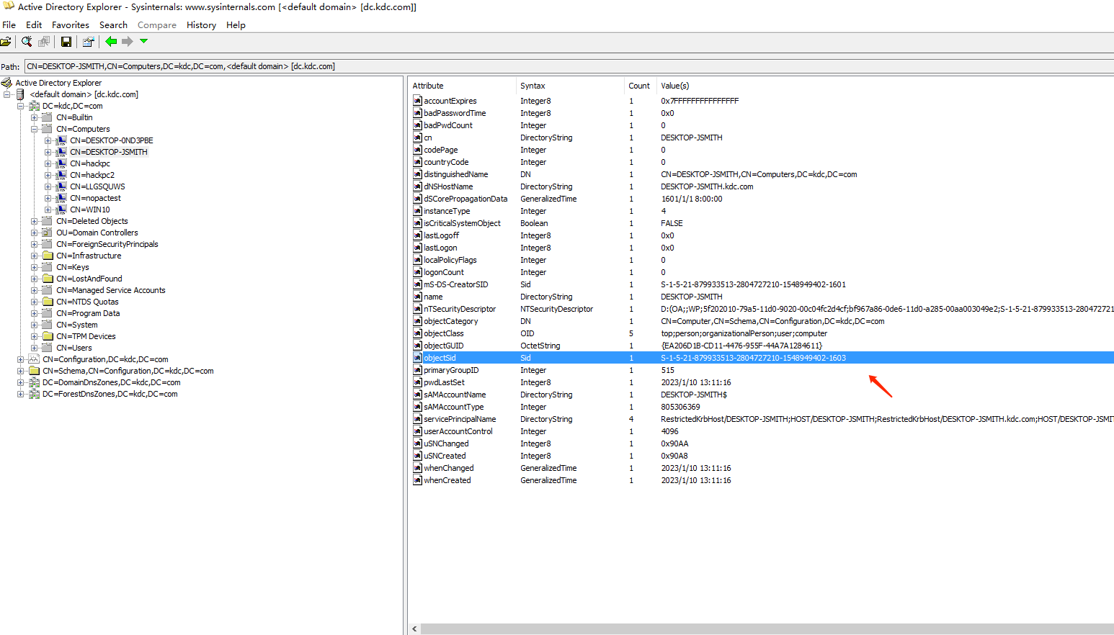Select CN=hackpc2 in the tree
This screenshot has width=1114, height=635.
tap(92, 175)
